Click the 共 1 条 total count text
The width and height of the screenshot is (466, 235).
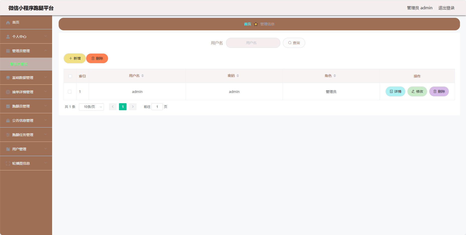point(70,107)
